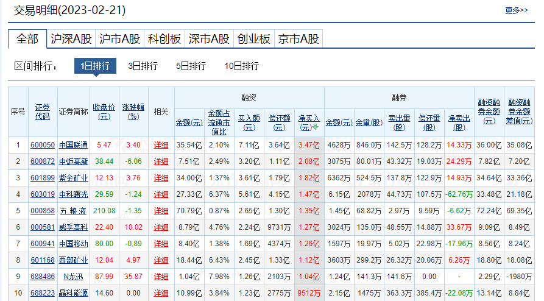The height and width of the screenshot is (301, 544).
Task: Sort by 融资融券余额(元) header
Action: [489, 111]
